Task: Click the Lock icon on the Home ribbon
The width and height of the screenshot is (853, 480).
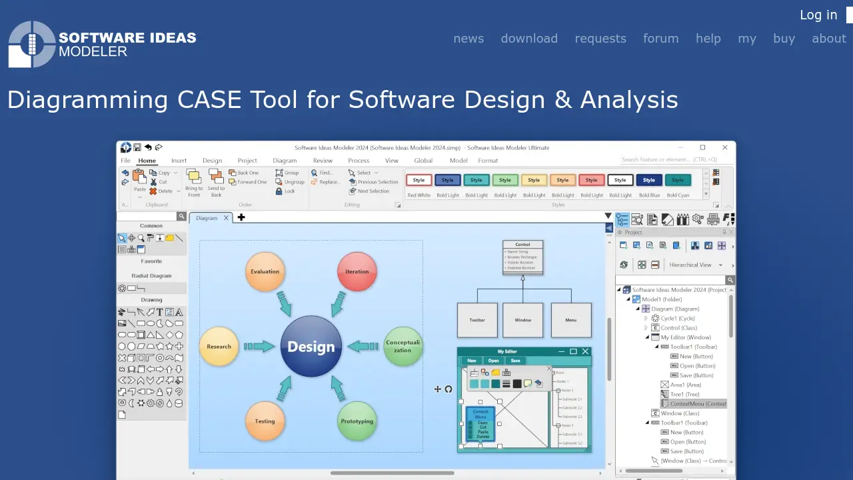Action: pyautogui.click(x=279, y=191)
